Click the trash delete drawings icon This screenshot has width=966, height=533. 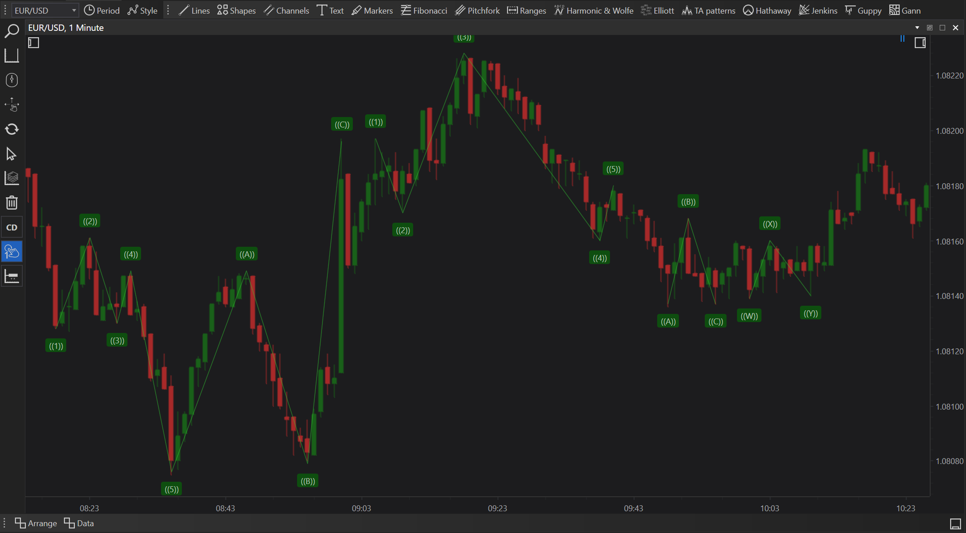(11, 202)
